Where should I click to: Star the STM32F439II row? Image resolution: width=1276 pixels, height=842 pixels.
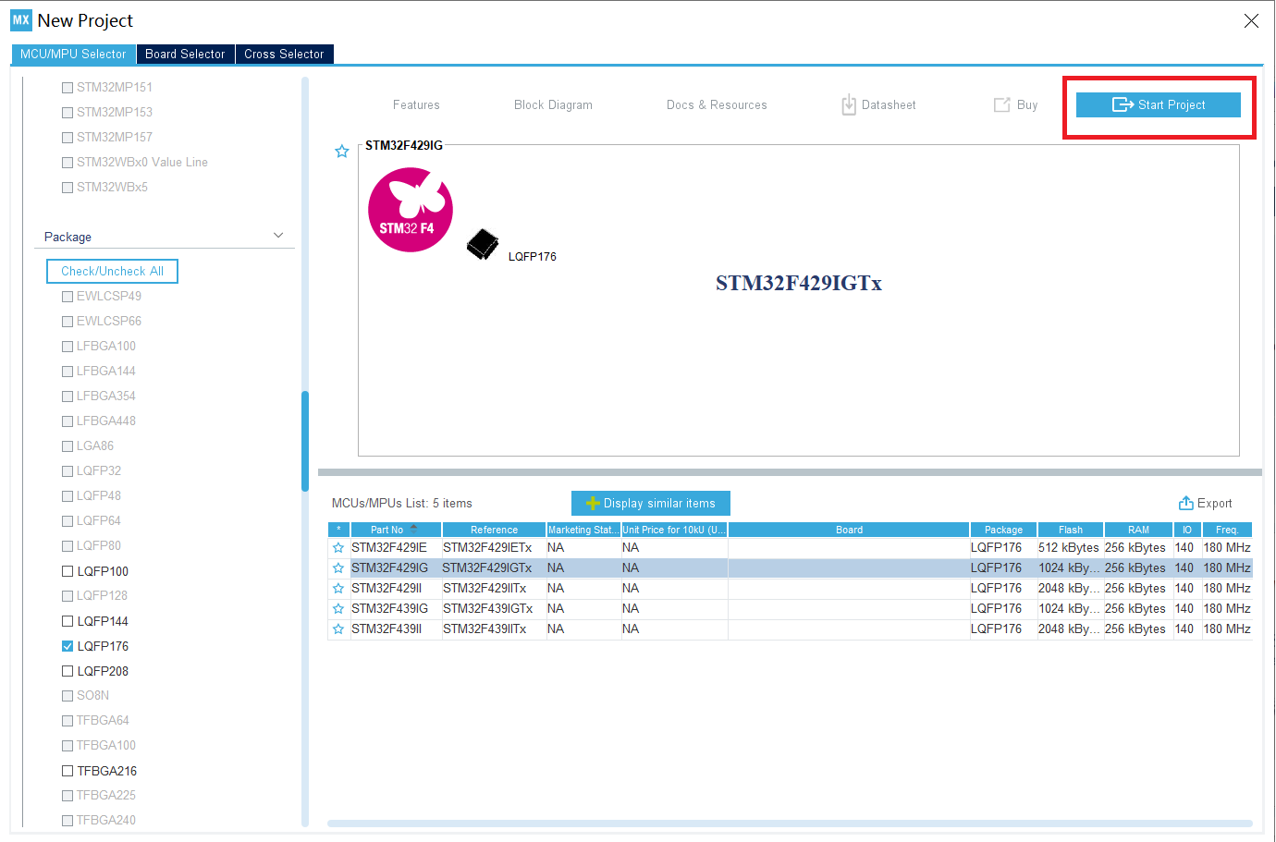point(338,629)
